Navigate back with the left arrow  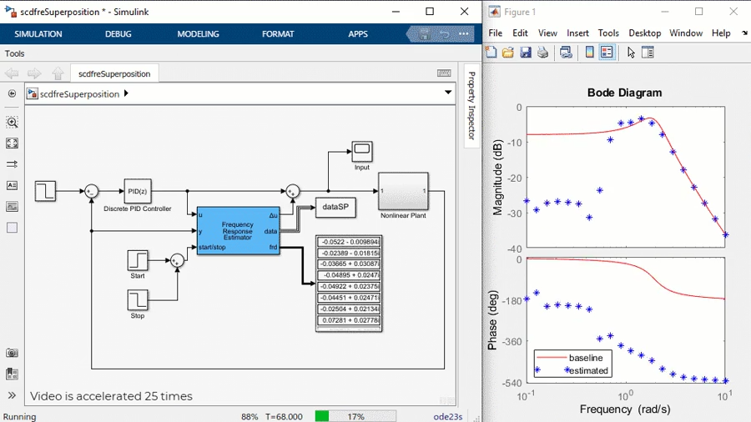(x=12, y=73)
